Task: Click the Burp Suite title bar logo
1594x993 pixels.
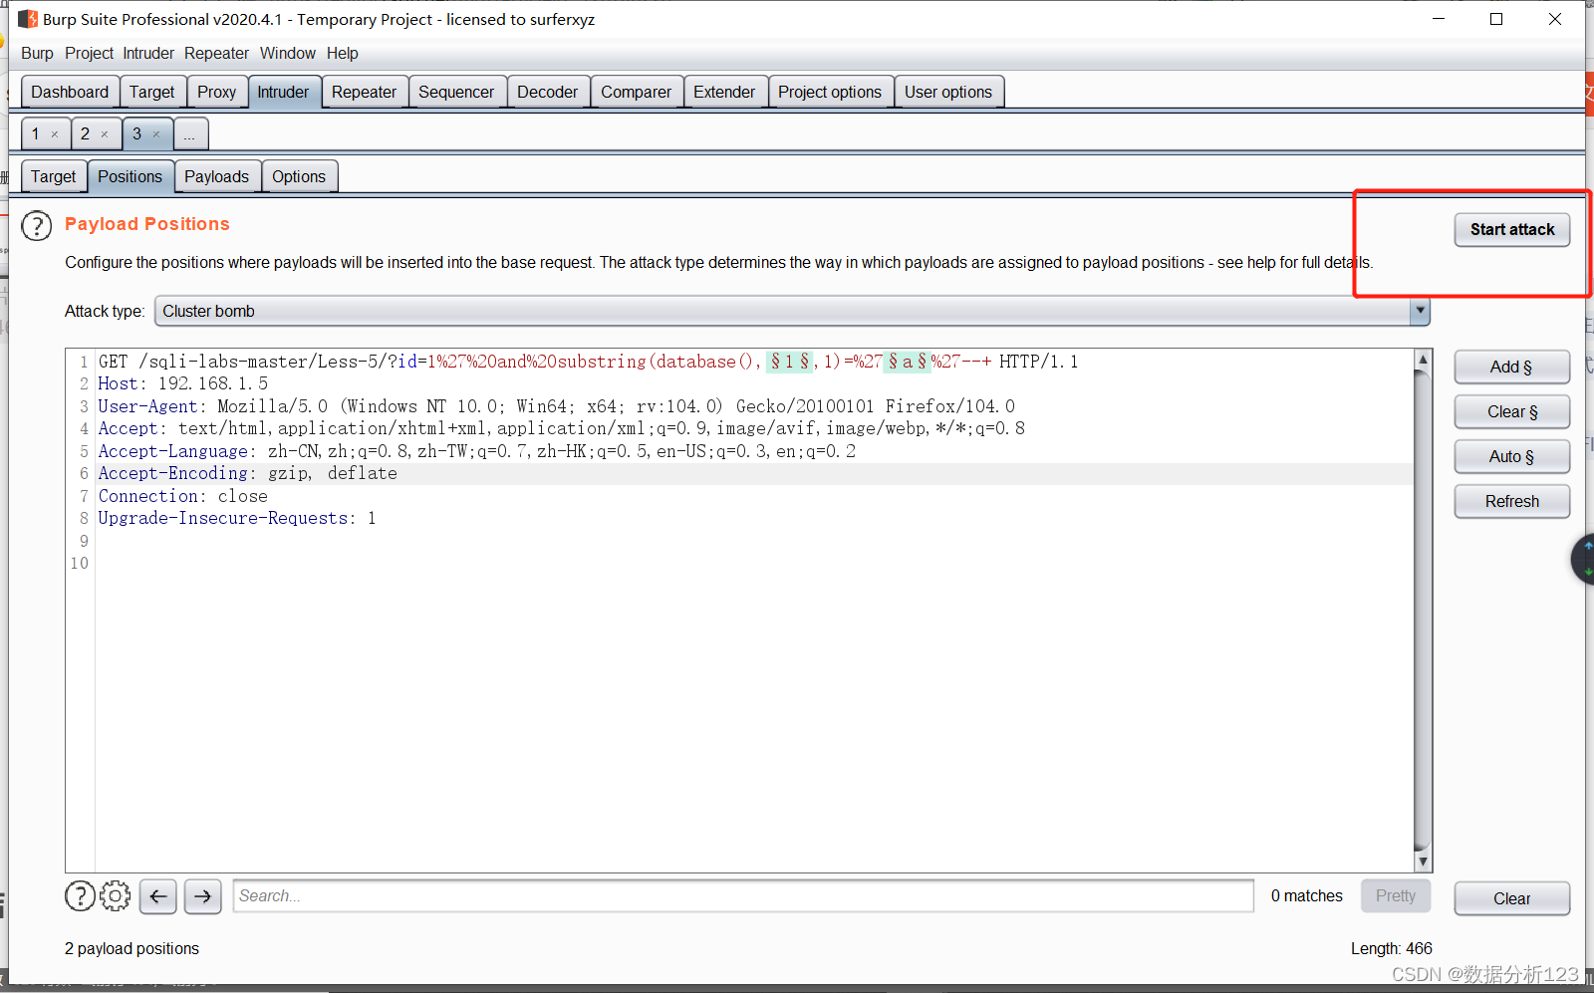Action: (x=28, y=19)
